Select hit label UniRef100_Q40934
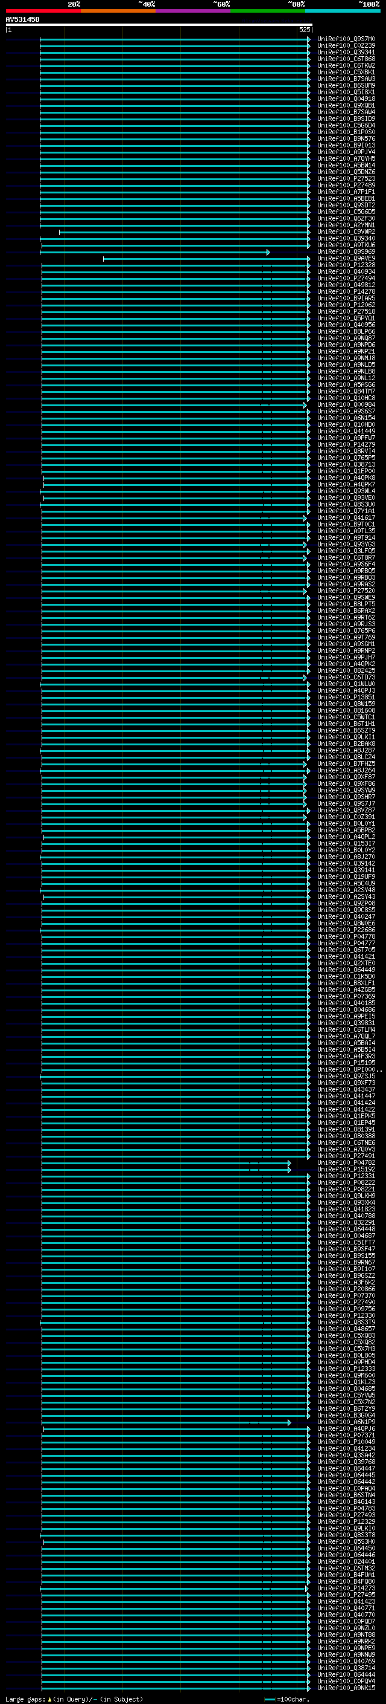This screenshot has height=1704, width=386. (x=346, y=272)
